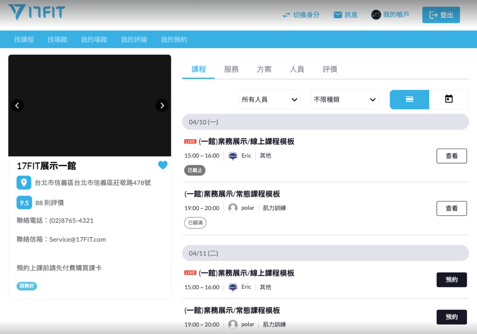Click the venue photo carousel image
The image size is (477, 334).
(x=90, y=106)
